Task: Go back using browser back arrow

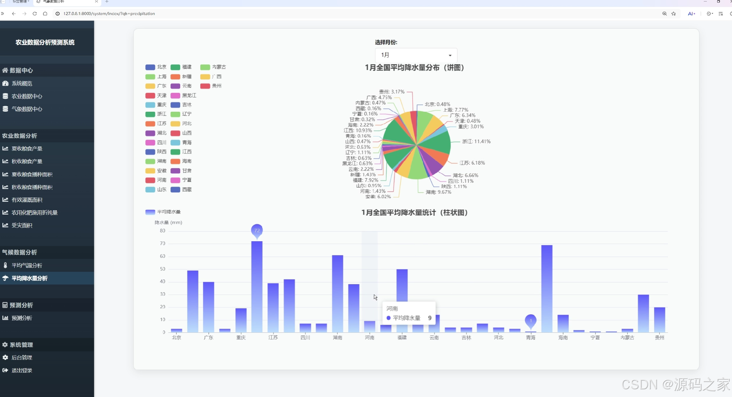Action: tap(14, 14)
